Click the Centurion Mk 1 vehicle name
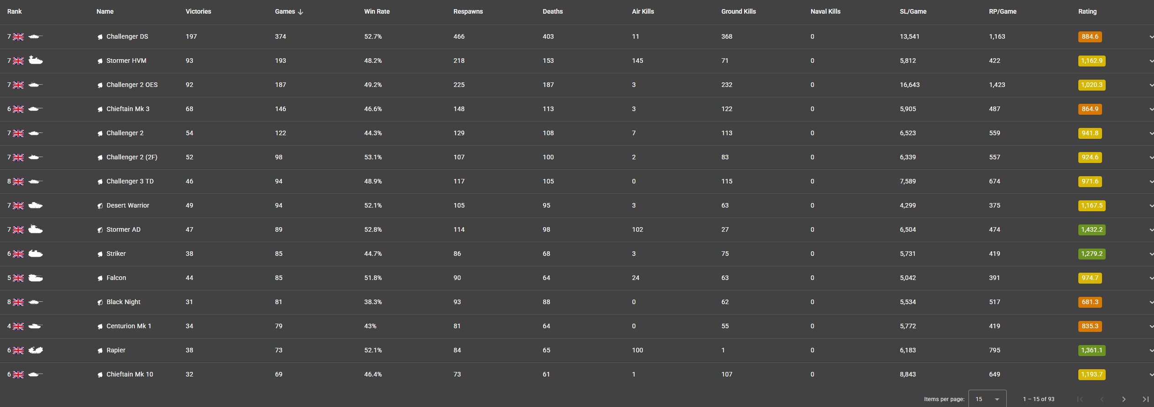 (x=129, y=326)
